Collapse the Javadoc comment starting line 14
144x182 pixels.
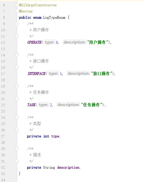17,55
